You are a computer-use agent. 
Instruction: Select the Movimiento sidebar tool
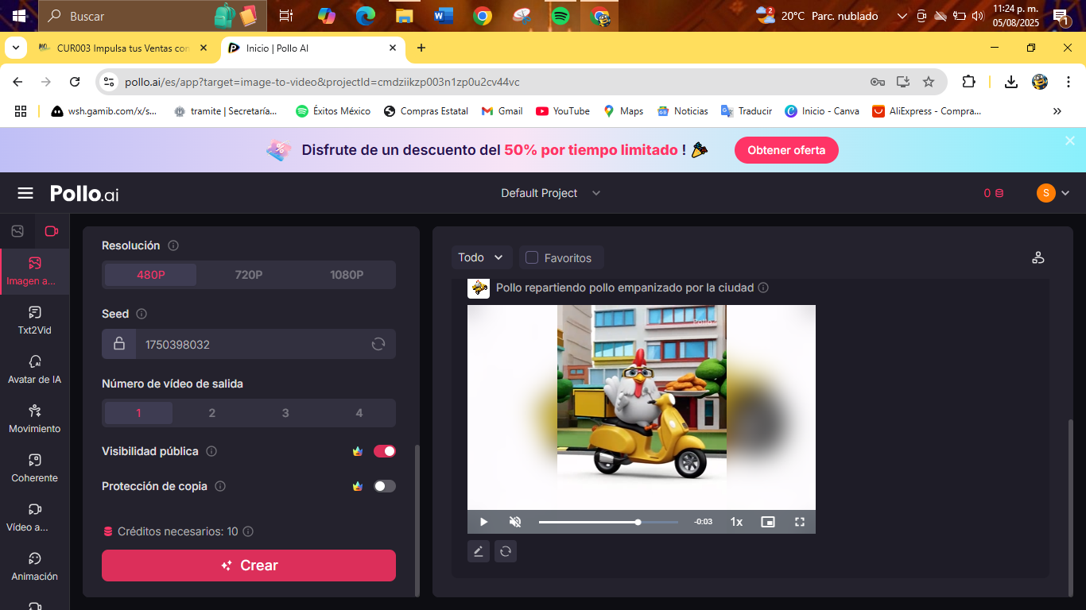tap(34, 419)
